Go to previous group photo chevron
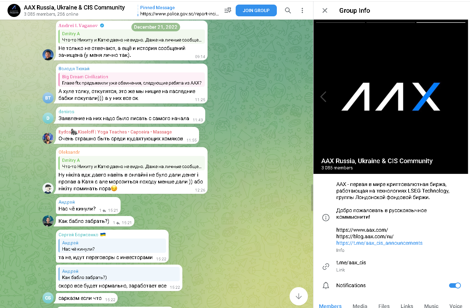This screenshot has height=308, width=470. point(323,97)
